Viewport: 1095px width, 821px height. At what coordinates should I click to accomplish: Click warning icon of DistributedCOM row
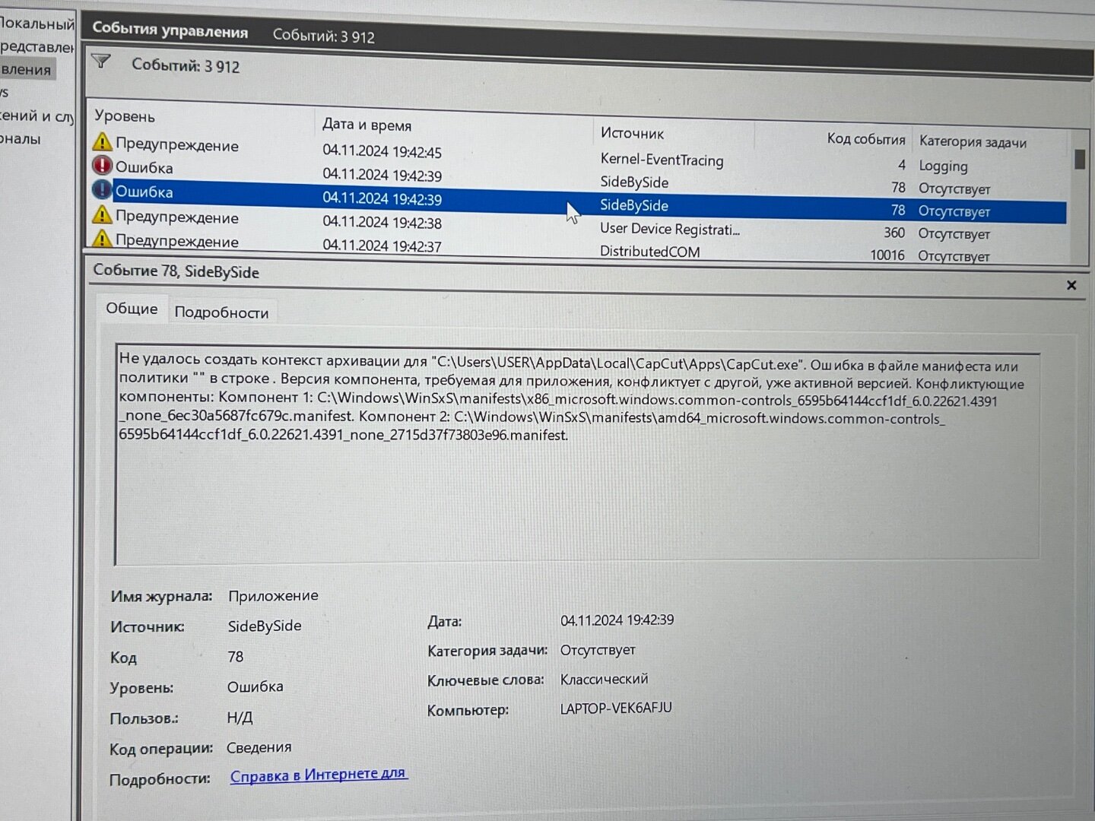[x=102, y=239]
